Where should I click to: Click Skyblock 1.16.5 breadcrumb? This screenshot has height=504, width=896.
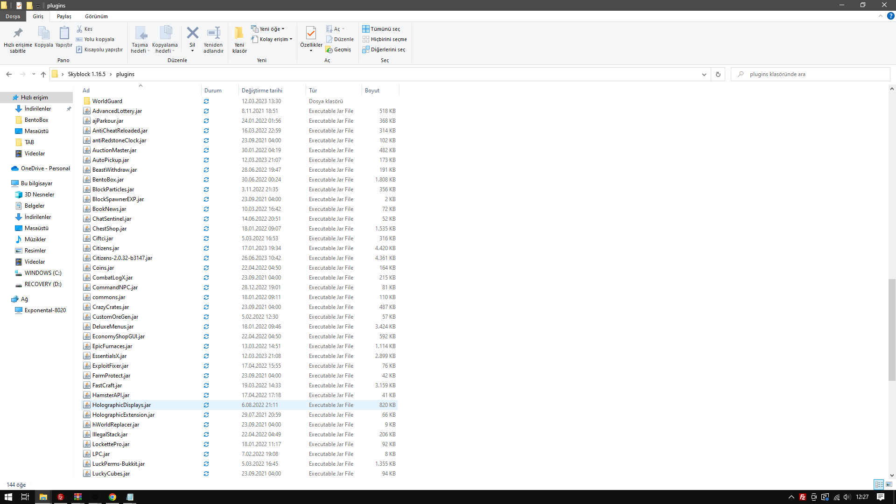(87, 74)
